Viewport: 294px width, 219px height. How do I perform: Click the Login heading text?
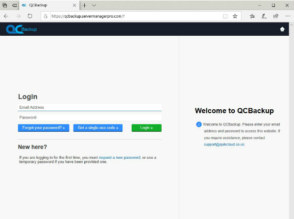pos(28,97)
